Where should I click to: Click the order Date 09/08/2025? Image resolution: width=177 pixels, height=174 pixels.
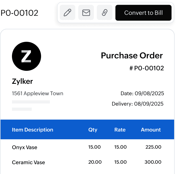coord(142,93)
